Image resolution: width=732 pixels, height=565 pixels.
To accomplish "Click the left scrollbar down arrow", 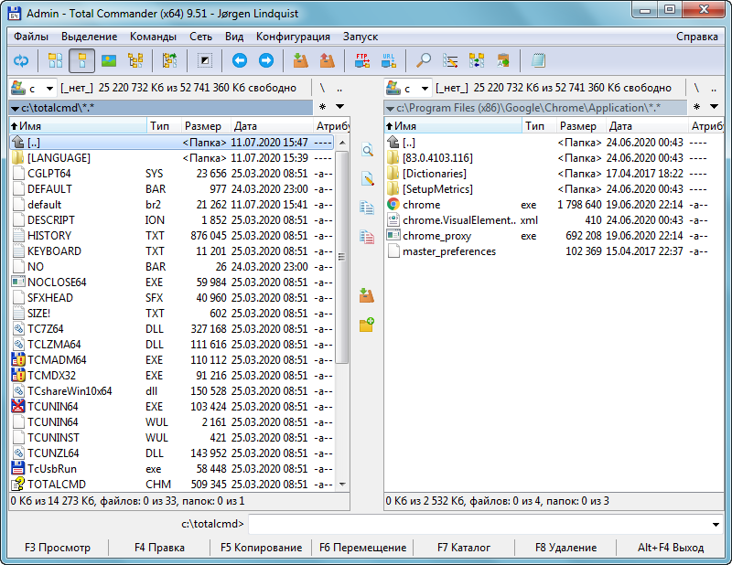I will pyautogui.click(x=341, y=485).
